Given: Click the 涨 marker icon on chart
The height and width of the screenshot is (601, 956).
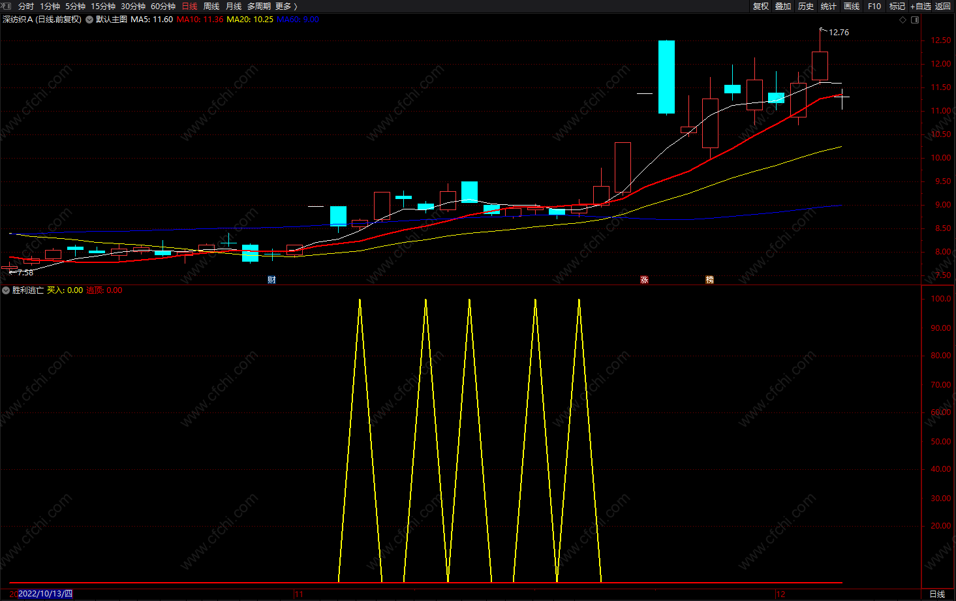Looking at the screenshot, I should pyautogui.click(x=644, y=279).
